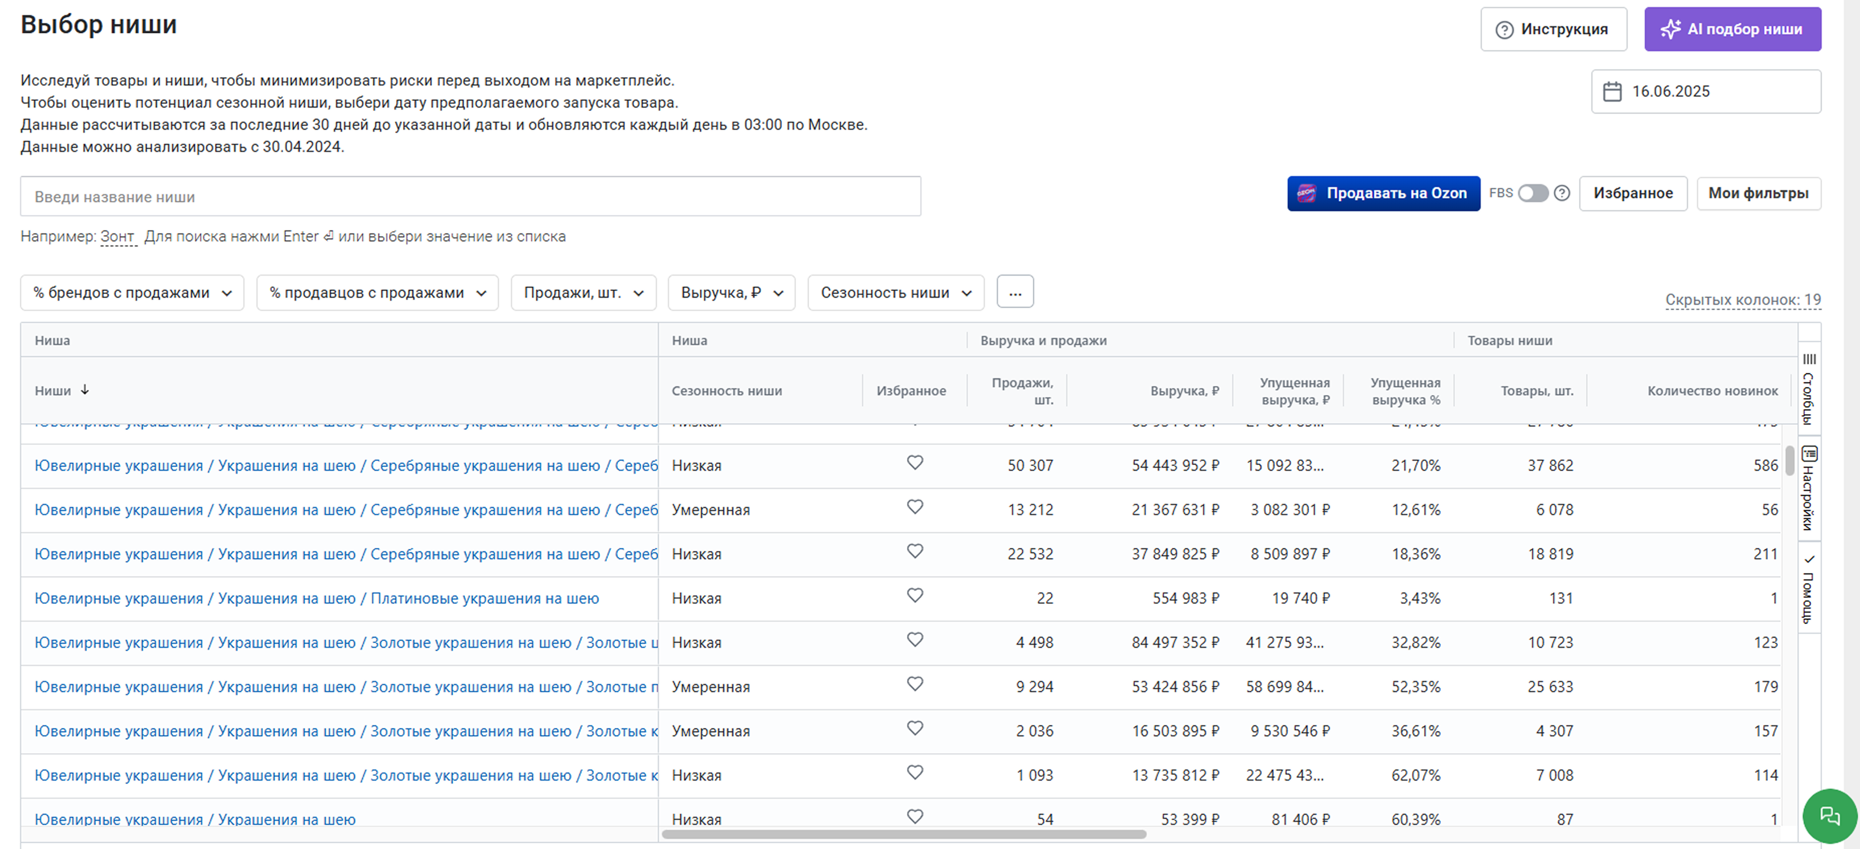Click the columns icon above Столбцы

click(x=1809, y=360)
